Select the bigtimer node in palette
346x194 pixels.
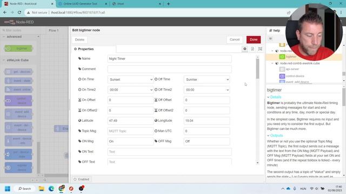pos(18,48)
